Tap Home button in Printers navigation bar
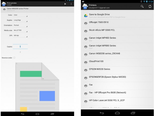 point(117,113)
